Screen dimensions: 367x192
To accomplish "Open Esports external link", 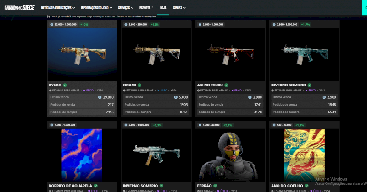I will coord(146,8).
